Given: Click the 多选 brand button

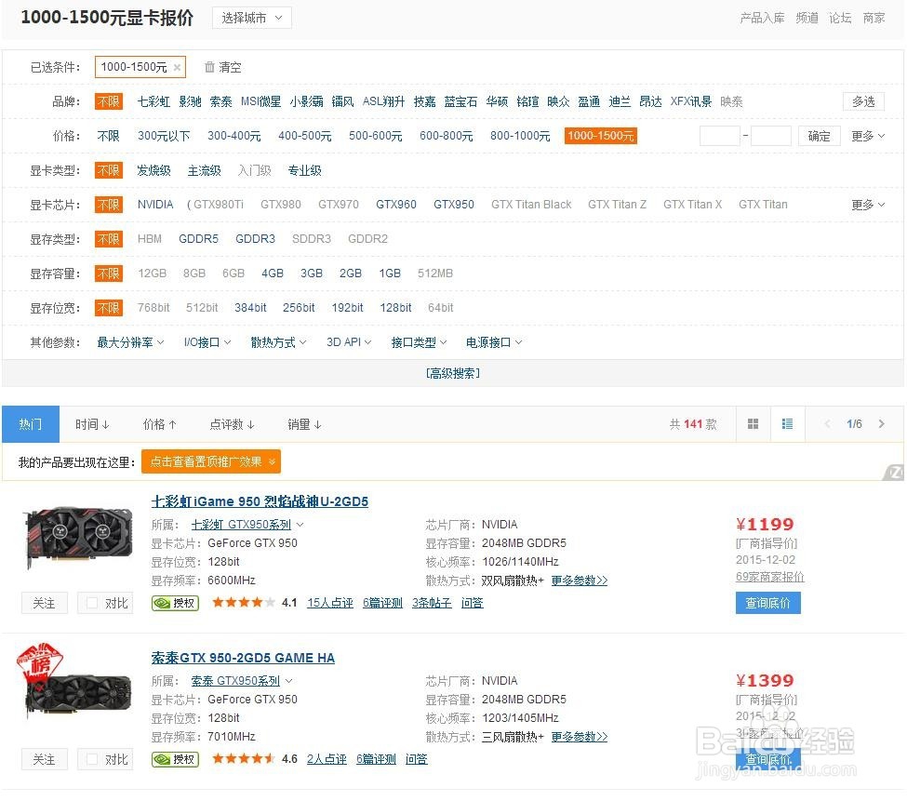Looking at the screenshot, I should (x=863, y=101).
